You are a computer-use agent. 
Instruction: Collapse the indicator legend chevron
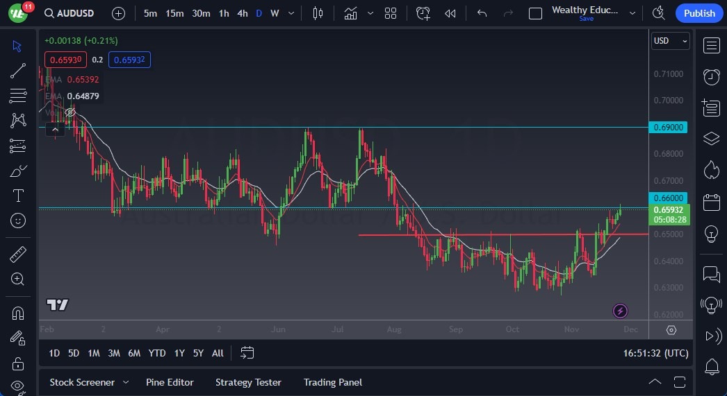[x=55, y=128]
